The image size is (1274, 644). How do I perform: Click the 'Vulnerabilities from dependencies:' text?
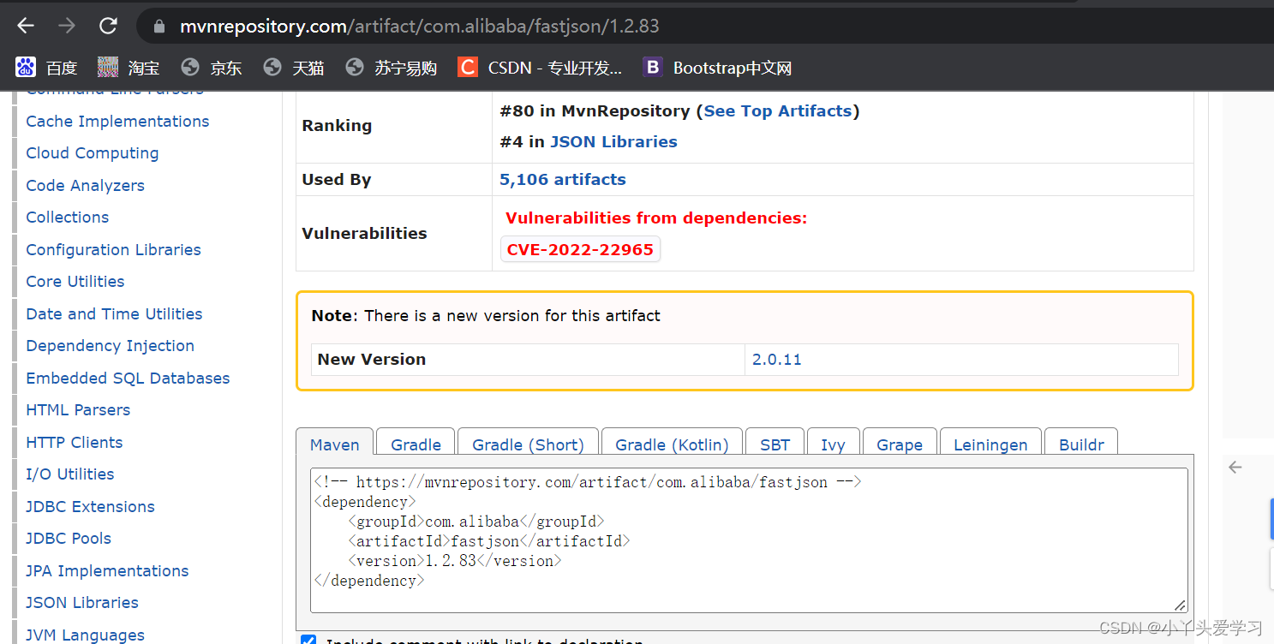point(656,218)
